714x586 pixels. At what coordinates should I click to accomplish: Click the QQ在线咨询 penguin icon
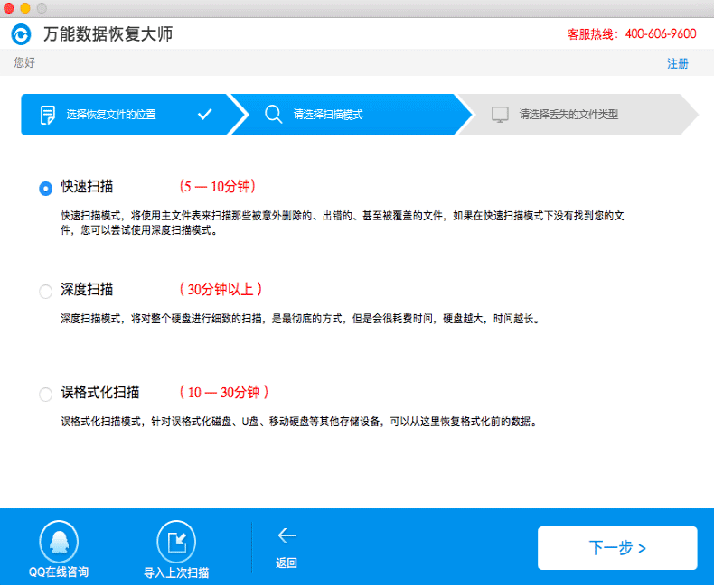59,542
